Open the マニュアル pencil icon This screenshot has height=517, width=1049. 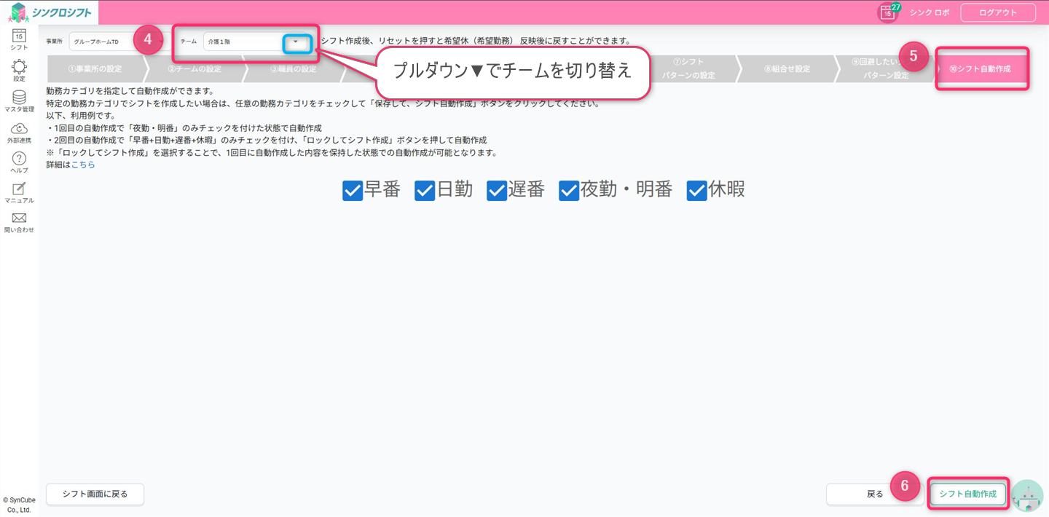(19, 189)
